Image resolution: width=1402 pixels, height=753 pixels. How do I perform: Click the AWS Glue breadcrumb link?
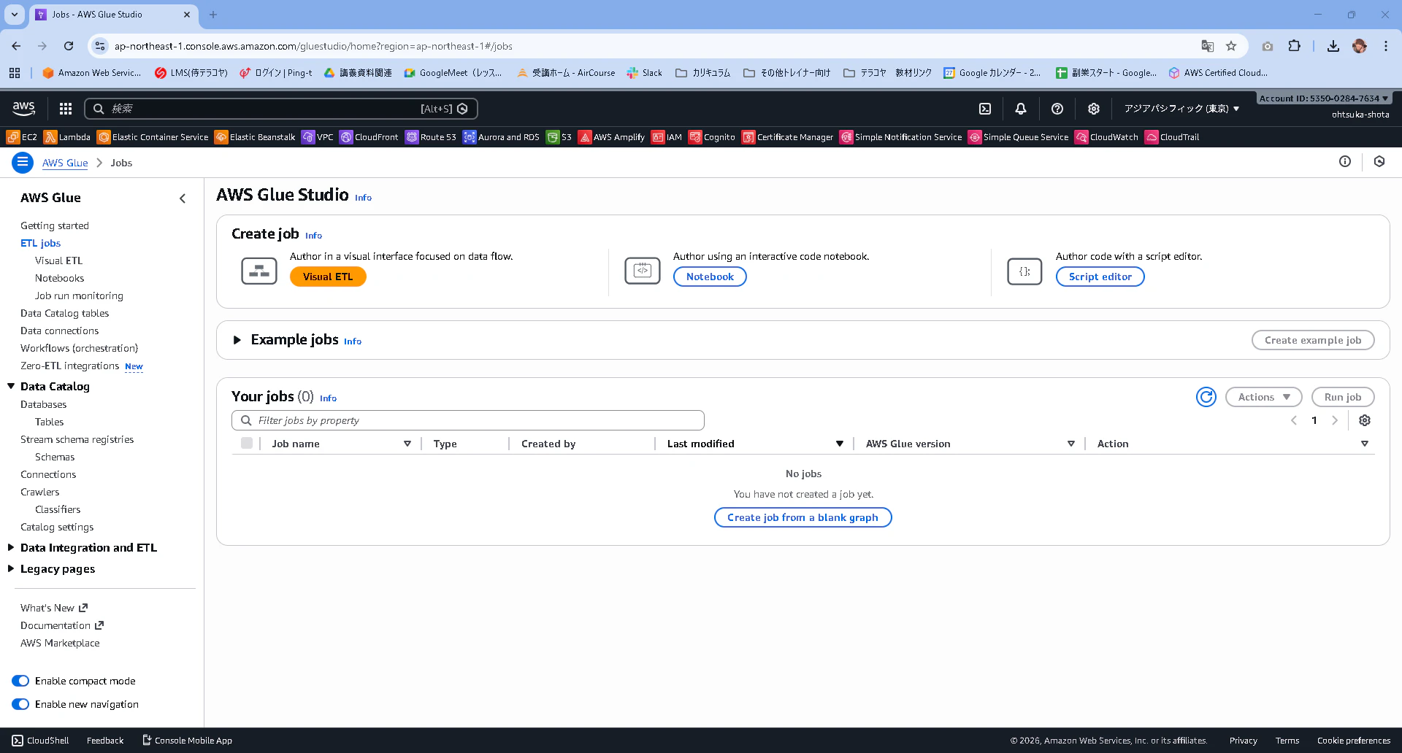pyautogui.click(x=65, y=163)
